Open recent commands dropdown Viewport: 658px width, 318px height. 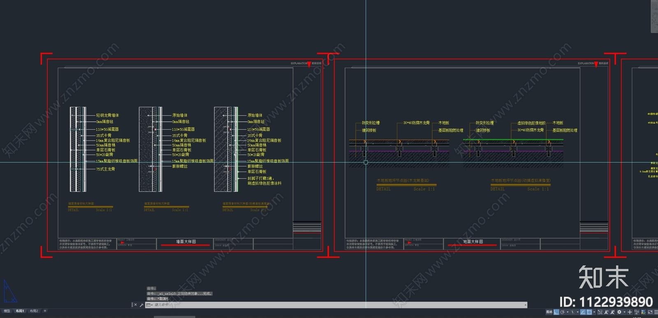point(149,305)
